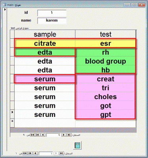Viewport: 148px width, 158px height.
Task: Select the hb cell
Action: [106, 70]
